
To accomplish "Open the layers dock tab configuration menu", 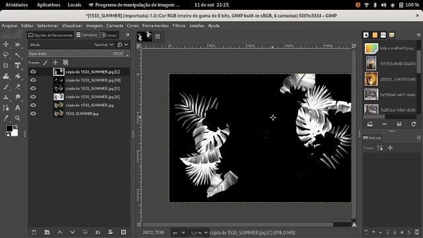I will [128, 35].
